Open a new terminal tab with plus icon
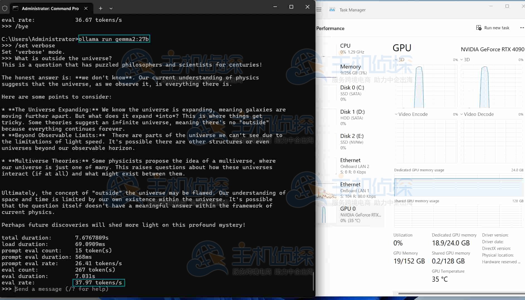Viewport: 525px width, 300px height. [101, 8]
